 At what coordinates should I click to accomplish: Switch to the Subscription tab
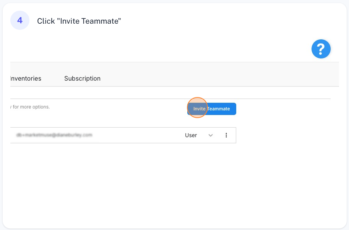(82, 79)
